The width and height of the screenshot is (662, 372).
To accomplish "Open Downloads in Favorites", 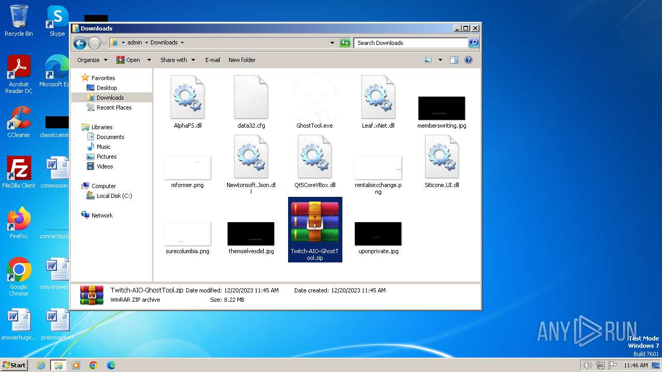I will point(110,98).
